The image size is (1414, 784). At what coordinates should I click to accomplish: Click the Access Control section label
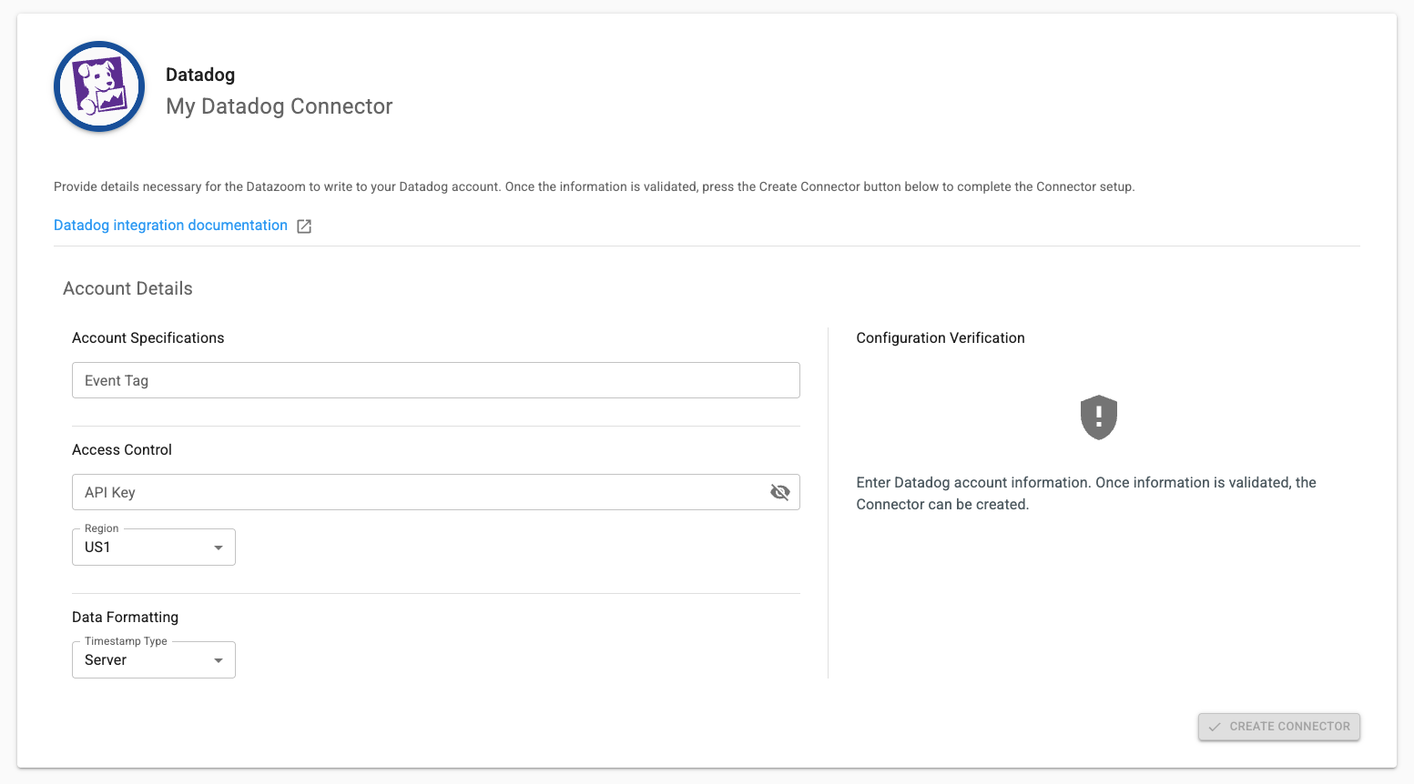[x=122, y=449]
